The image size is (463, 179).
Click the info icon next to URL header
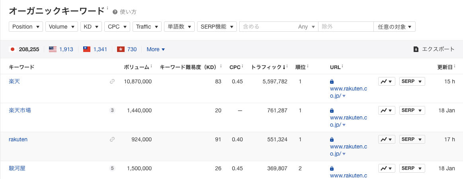point(343,66)
